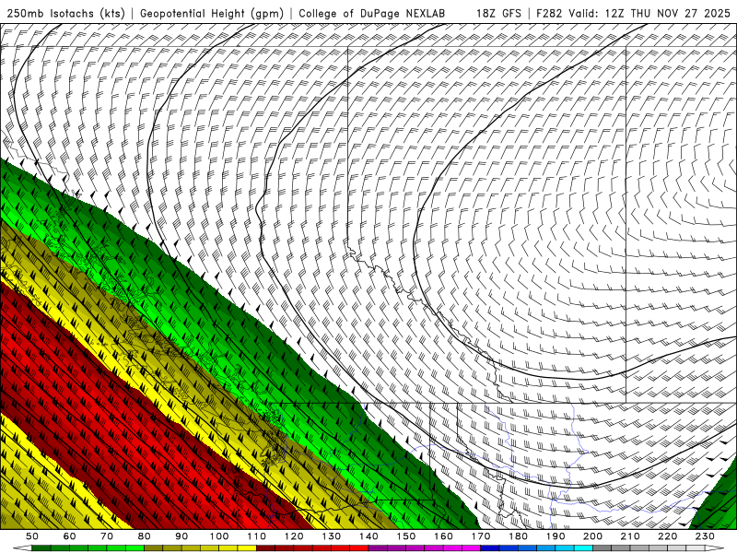Click the right arrow cap of color bar

tap(715, 547)
